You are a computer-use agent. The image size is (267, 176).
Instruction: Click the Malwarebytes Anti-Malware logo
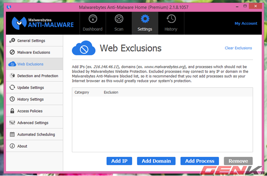tap(43, 23)
